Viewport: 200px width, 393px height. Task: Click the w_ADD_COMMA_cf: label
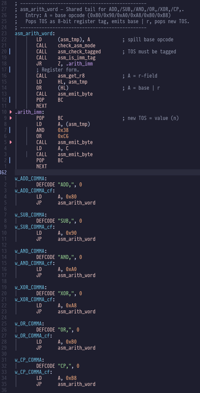click(x=35, y=190)
